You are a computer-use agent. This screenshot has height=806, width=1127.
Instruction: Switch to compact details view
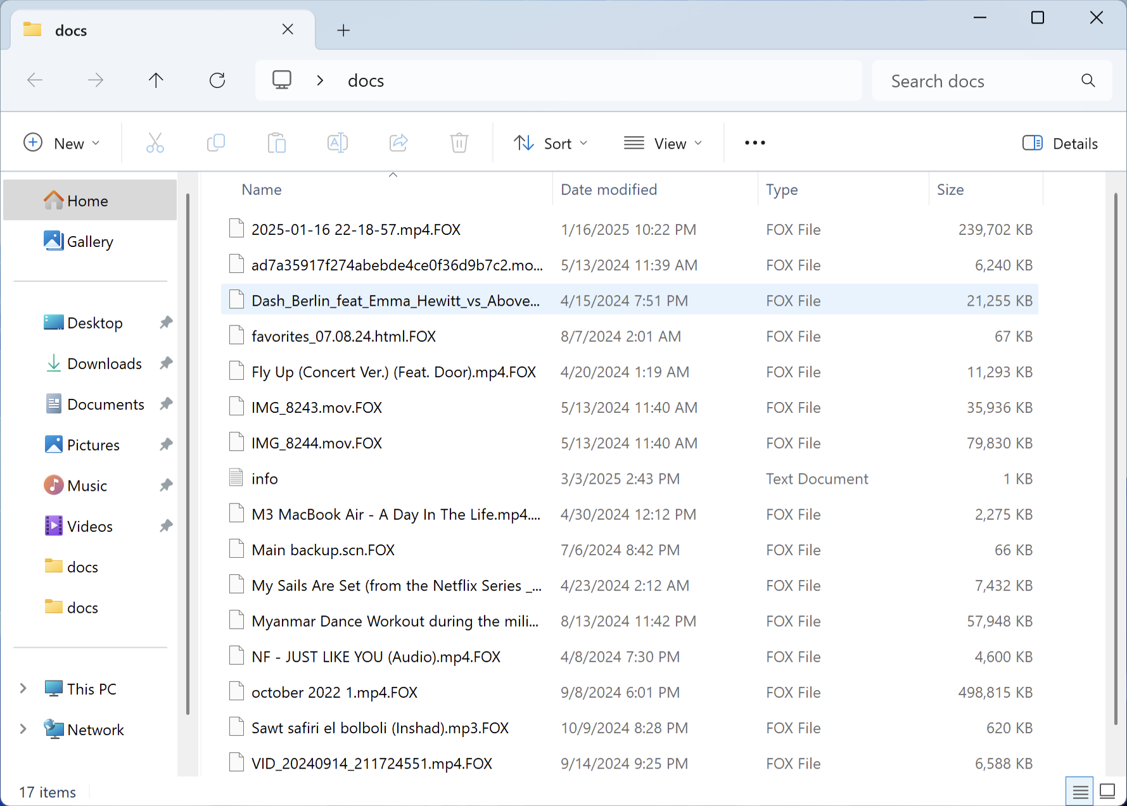point(1079,791)
